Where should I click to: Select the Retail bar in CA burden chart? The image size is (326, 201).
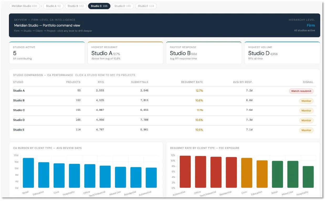tap(28, 173)
